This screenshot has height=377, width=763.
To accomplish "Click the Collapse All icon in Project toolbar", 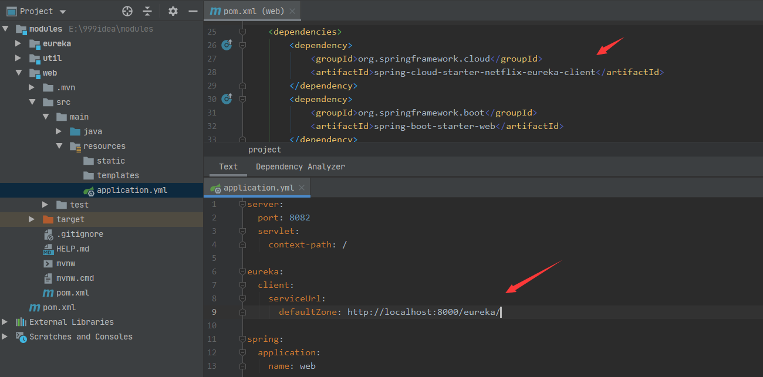I will point(147,11).
